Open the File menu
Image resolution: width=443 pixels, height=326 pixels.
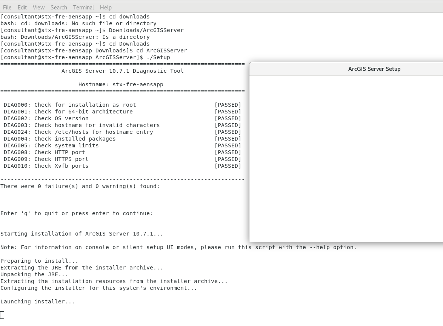7,8
